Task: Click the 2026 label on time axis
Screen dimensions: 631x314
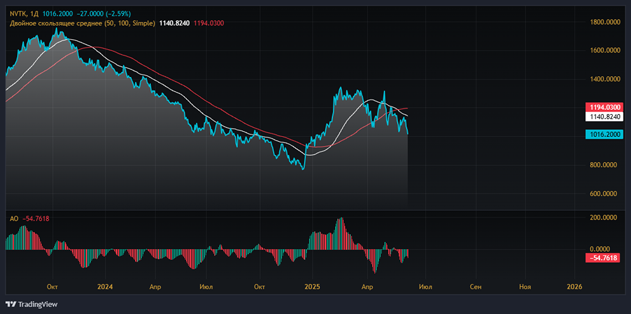Action: point(574,286)
